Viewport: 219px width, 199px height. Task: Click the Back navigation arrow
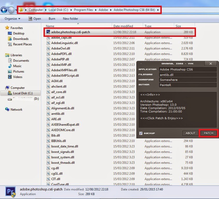coord(4,10)
